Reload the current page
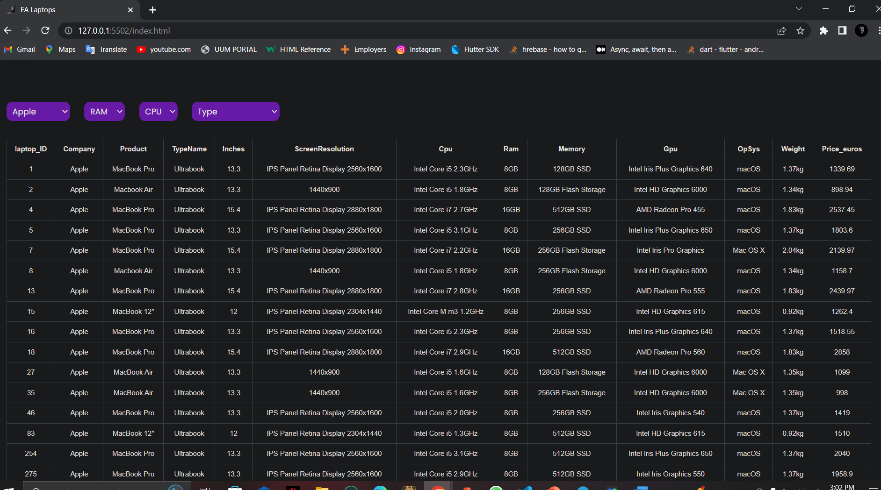This screenshot has height=490, width=881. click(45, 30)
